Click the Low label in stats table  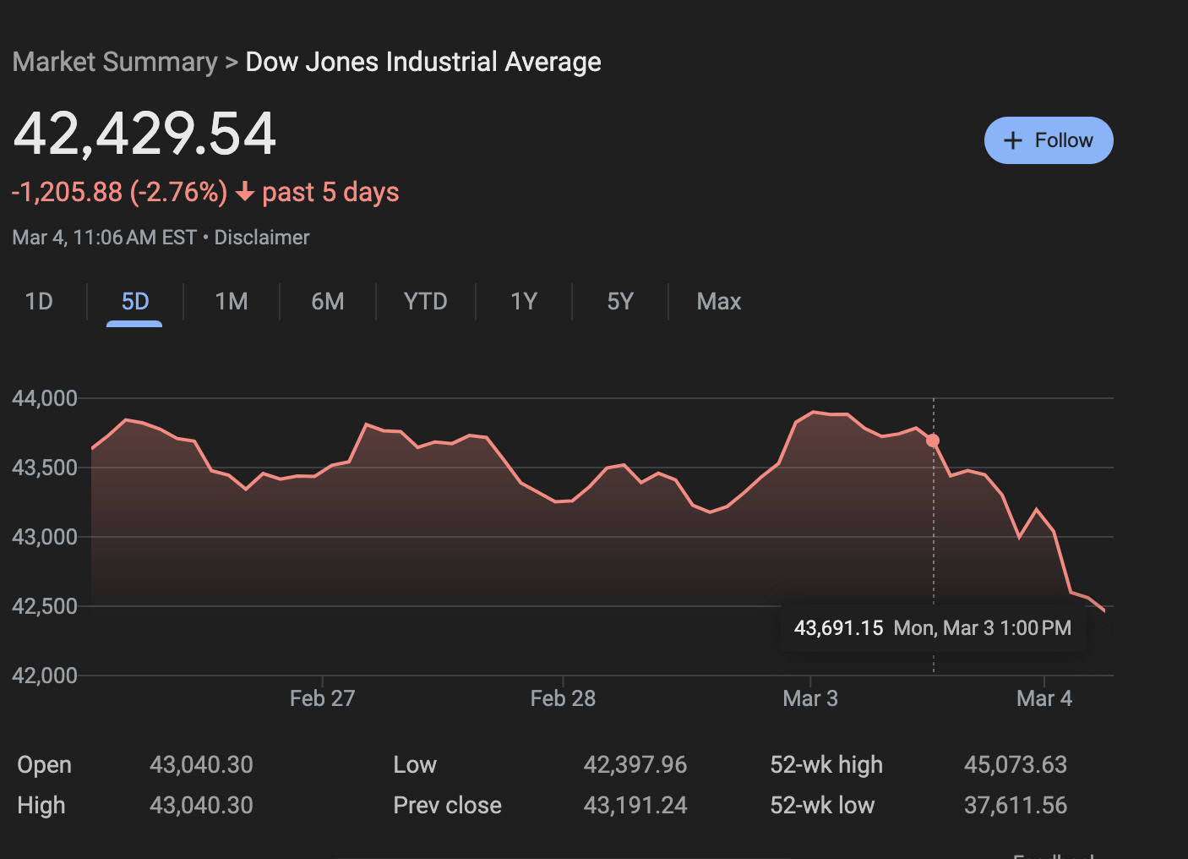pos(415,765)
